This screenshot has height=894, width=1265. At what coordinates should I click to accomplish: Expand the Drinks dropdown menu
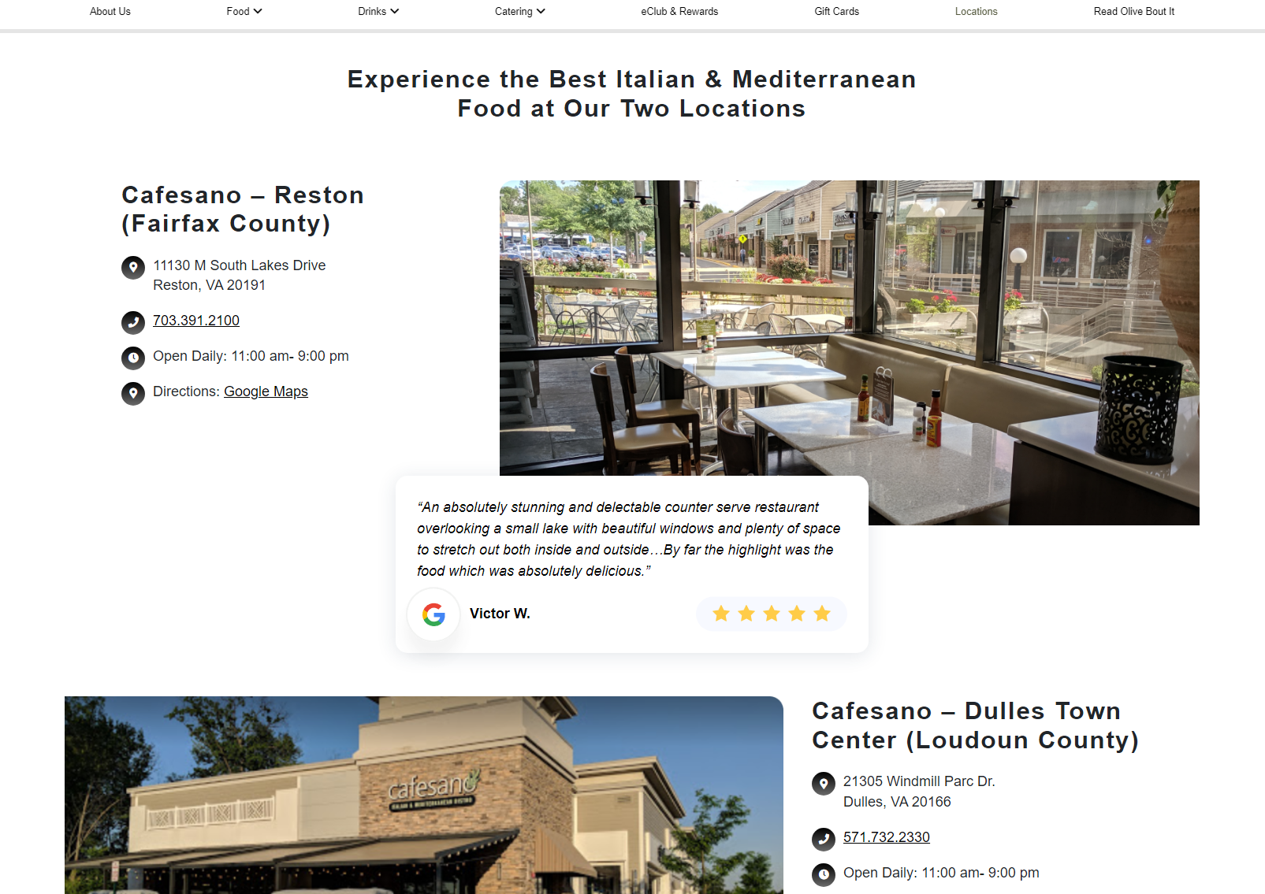(x=378, y=11)
